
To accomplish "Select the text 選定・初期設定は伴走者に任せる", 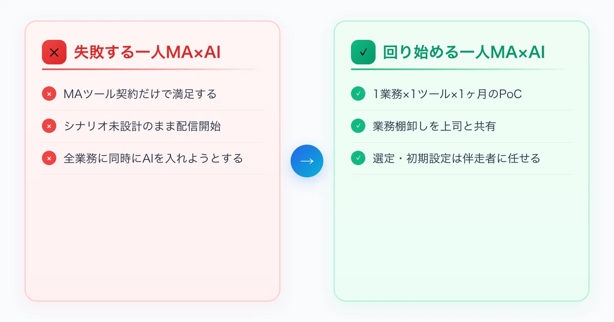I will [456, 158].
